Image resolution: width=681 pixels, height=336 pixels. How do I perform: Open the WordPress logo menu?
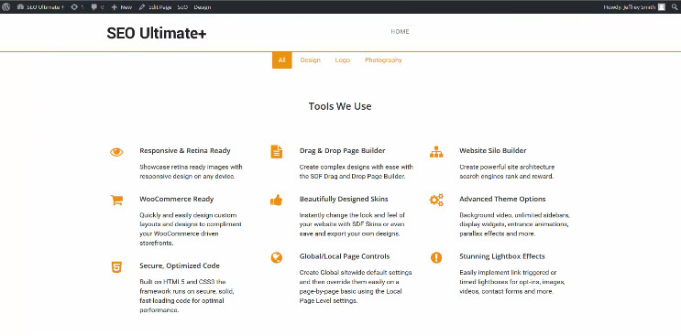pos(6,7)
